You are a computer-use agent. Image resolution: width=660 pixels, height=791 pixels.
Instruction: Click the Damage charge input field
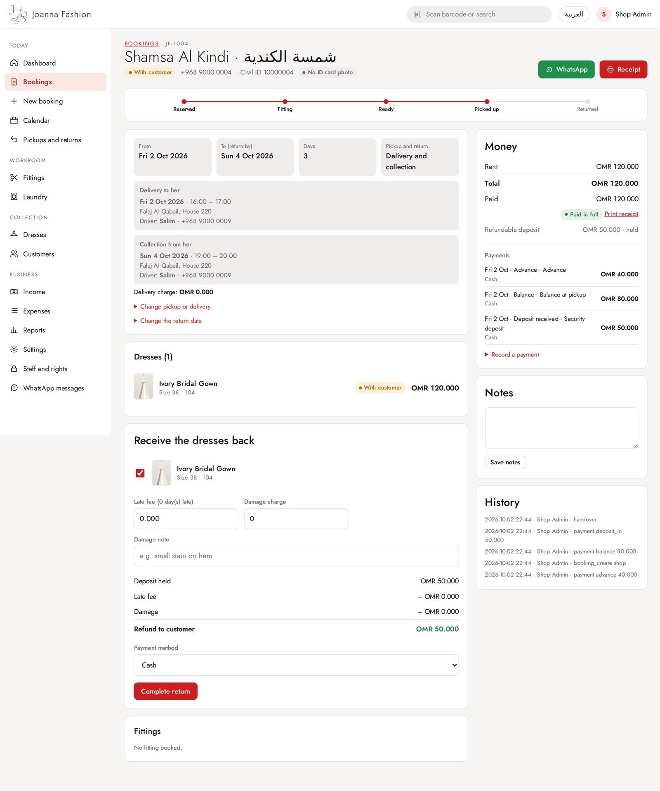coord(296,518)
